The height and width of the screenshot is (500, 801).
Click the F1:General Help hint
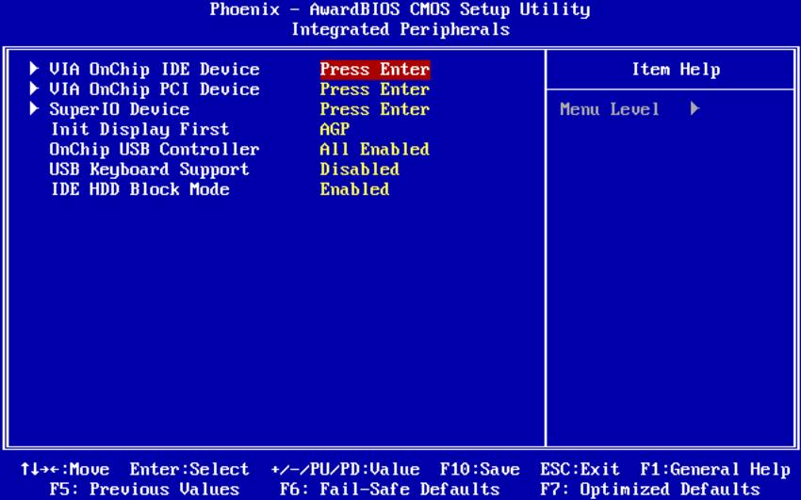coord(715,469)
